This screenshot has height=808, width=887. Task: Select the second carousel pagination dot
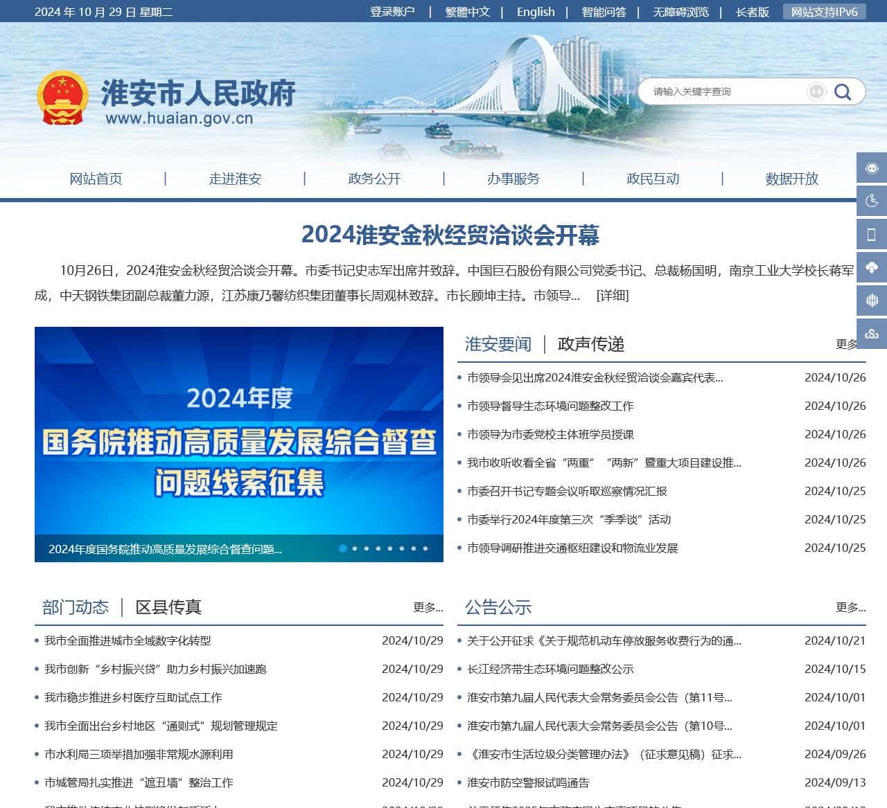[x=354, y=548]
